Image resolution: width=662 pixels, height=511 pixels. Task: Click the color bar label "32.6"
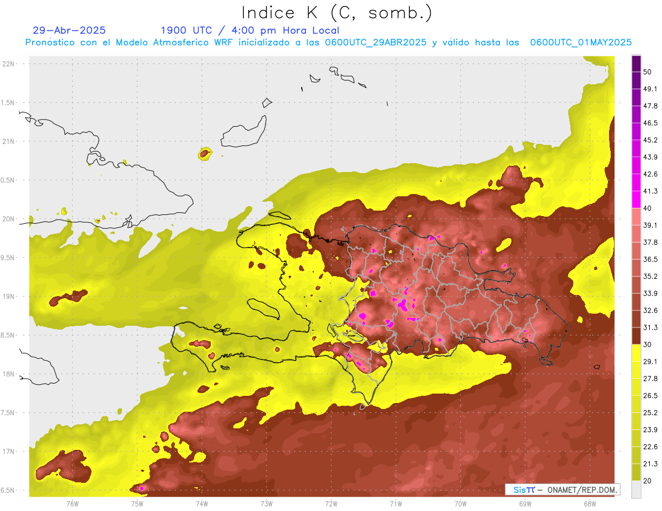pos(650,310)
